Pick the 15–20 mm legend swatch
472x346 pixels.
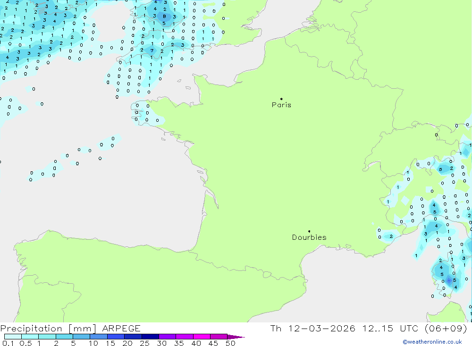(x=116, y=337)
